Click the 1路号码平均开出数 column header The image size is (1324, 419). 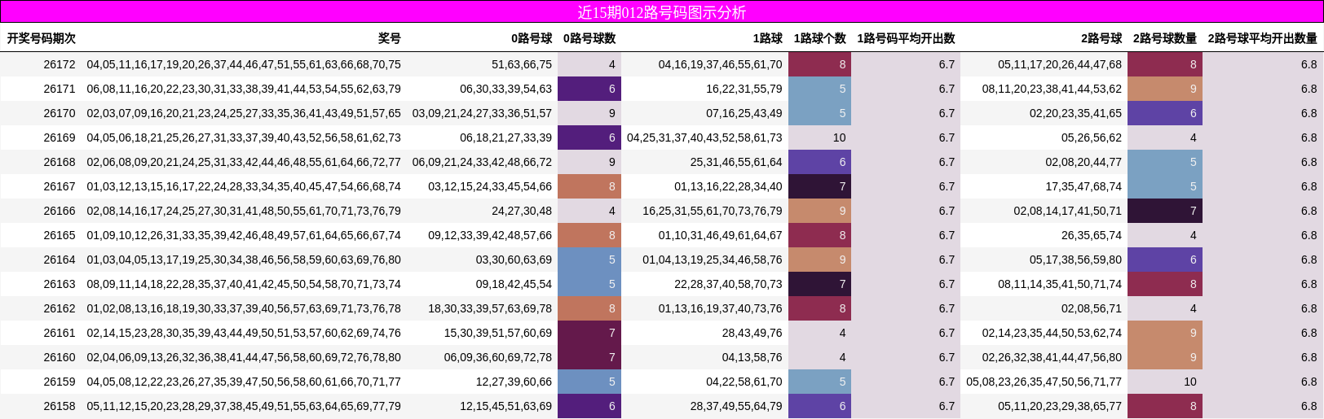[906, 38]
